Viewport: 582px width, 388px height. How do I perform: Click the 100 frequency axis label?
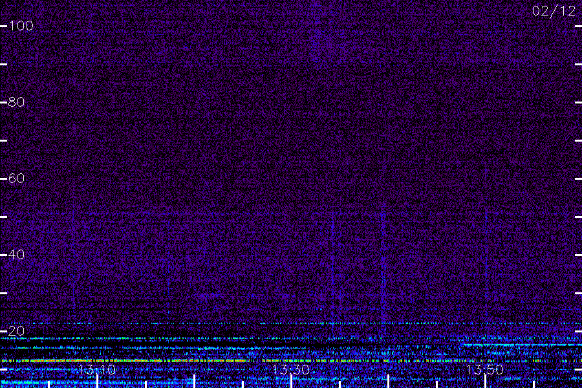pyautogui.click(x=21, y=26)
